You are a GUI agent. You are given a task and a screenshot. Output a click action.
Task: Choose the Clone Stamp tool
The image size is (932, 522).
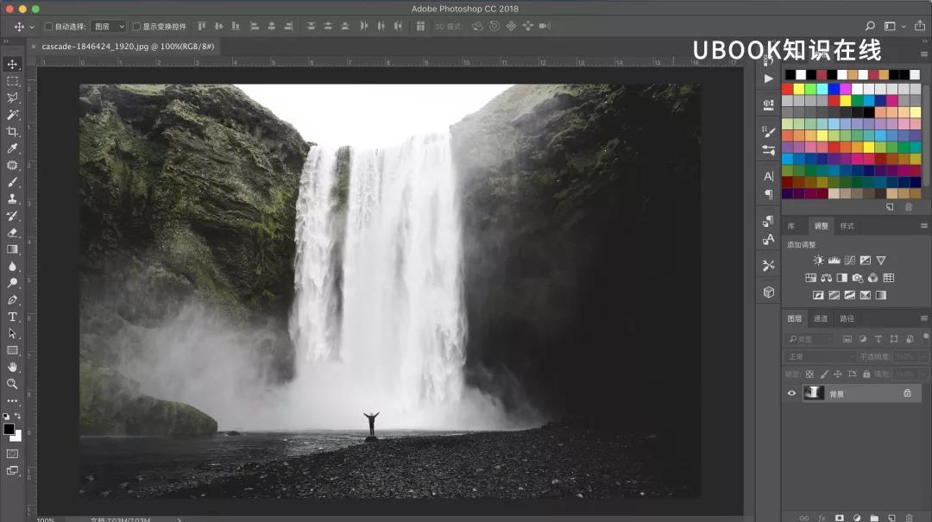(12, 198)
